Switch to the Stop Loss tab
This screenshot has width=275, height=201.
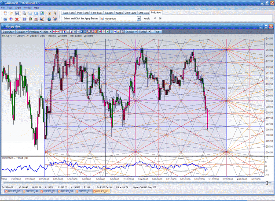pyautogui.click(x=143, y=13)
